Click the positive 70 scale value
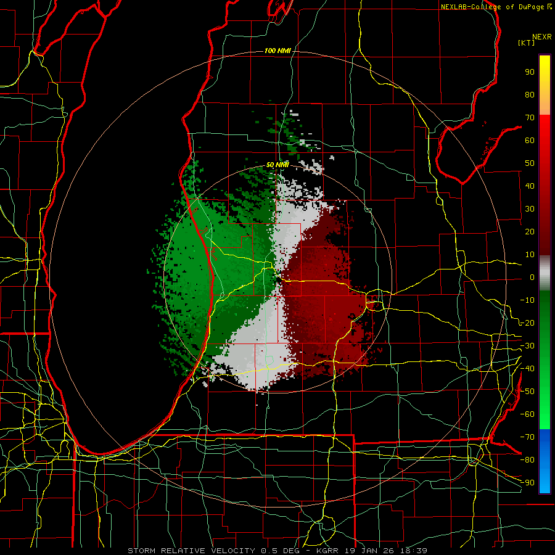555x555 pixels. point(530,118)
